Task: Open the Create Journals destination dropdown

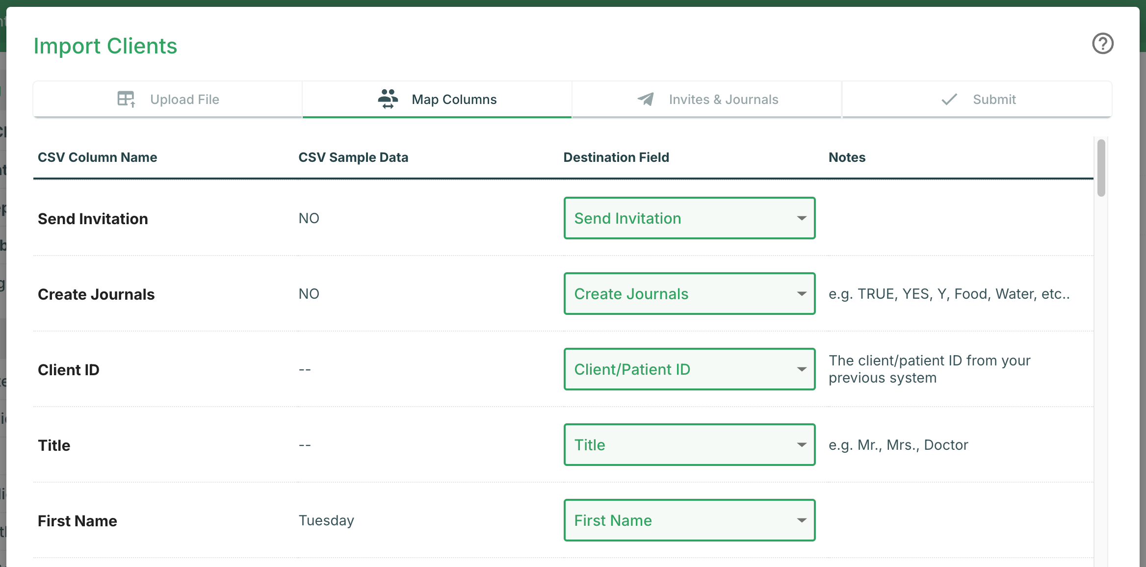Action: tap(689, 294)
